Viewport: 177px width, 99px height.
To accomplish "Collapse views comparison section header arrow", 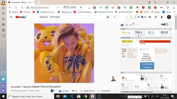I will pyautogui.click(x=171, y=92).
